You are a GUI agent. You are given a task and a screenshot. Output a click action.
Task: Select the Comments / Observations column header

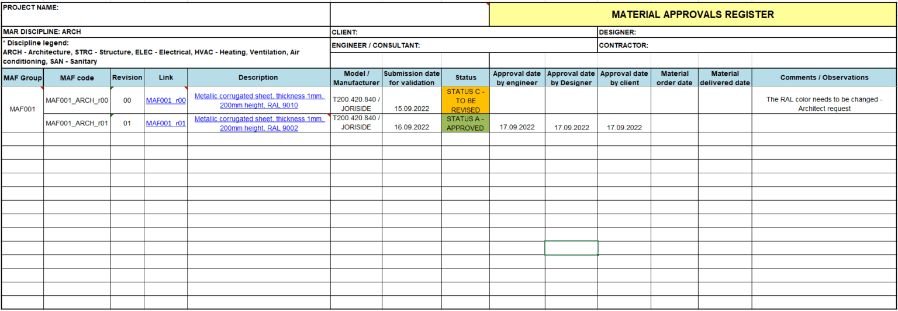point(824,78)
